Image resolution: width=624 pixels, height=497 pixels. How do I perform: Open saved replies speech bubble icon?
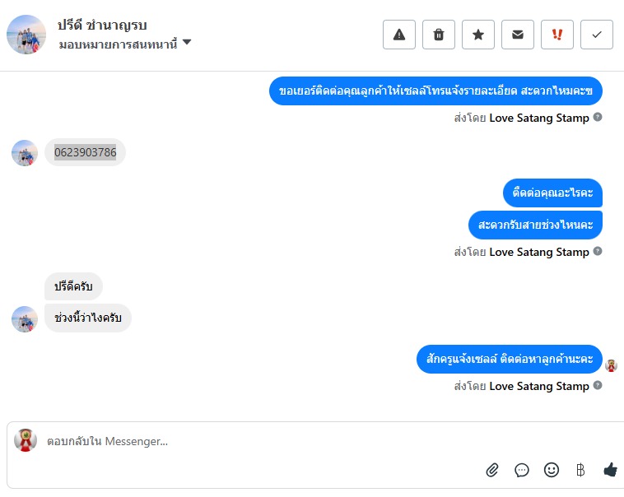click(522, 470)
